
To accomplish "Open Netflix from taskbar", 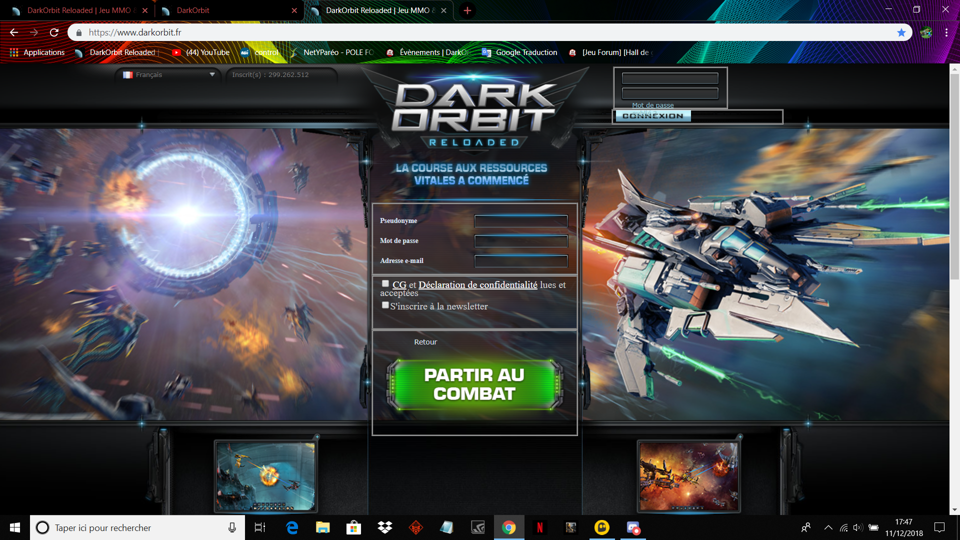I will point(540,527).
